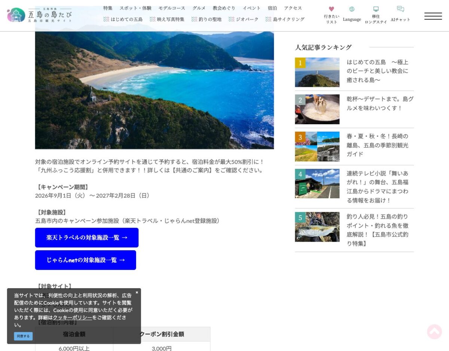Click the date text 2026年9月1日（火）
This screenshot has height=351, width=449.
coord(61,195)
